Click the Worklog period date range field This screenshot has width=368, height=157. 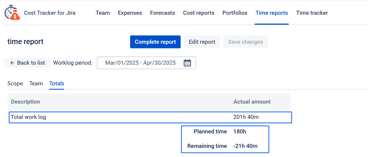(x=140, y=63)
